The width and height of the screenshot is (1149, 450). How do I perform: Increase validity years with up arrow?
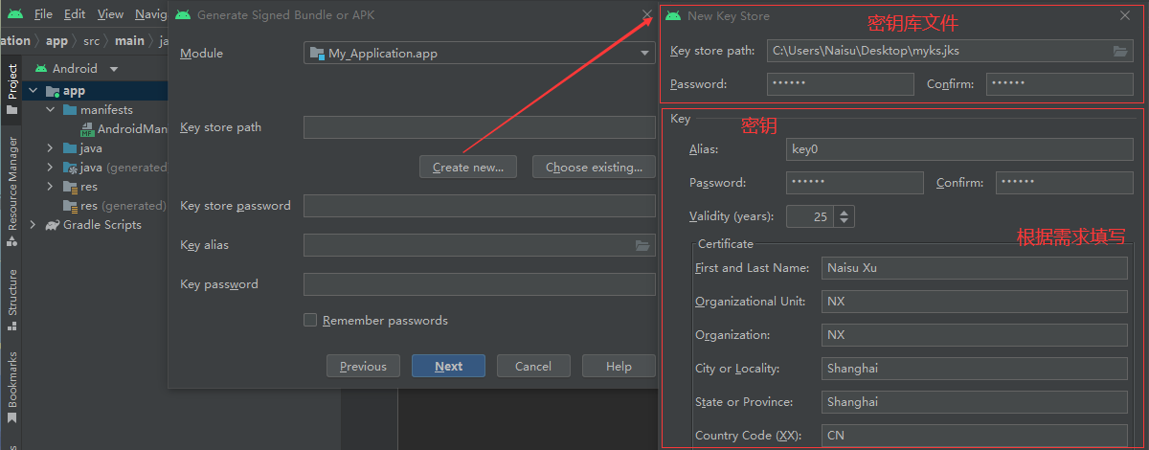pos(843,212)
